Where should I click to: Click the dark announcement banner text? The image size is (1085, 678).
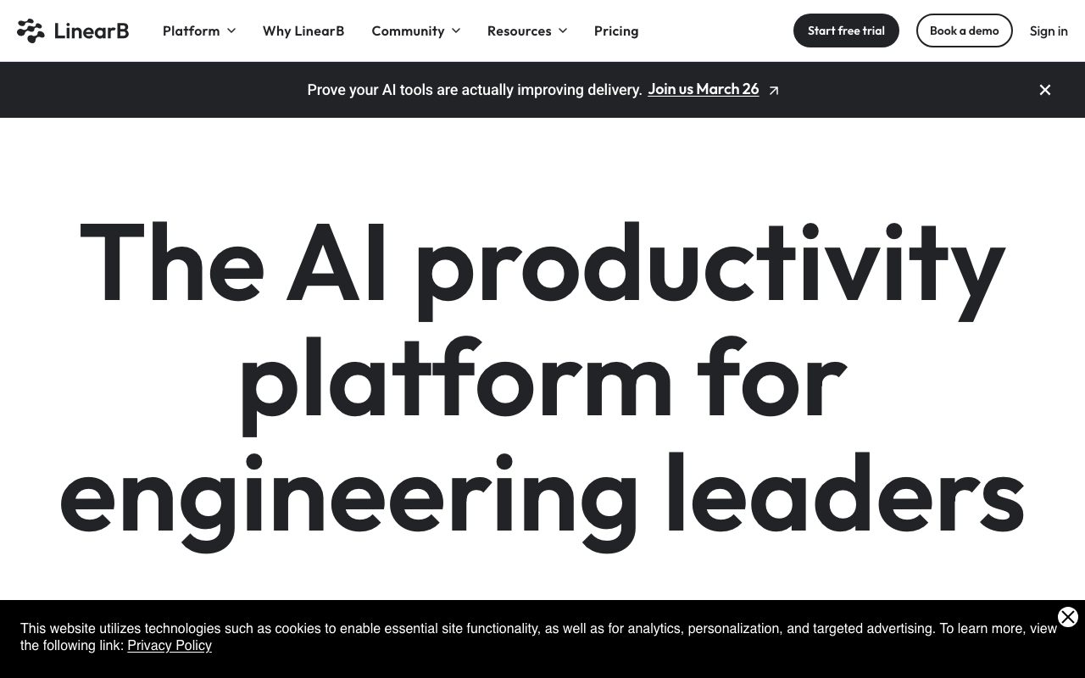[x=475, y=90]
